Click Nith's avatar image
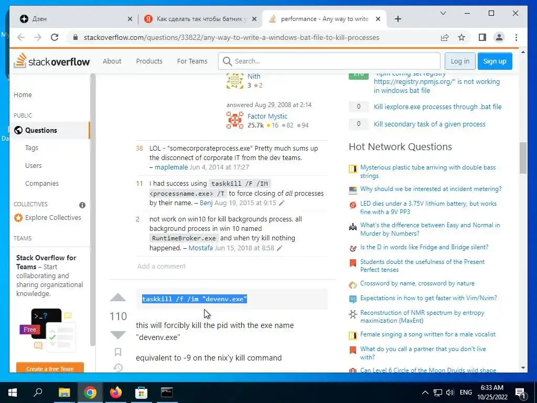Viewport: 537px width, 403px height. (234, 81)
